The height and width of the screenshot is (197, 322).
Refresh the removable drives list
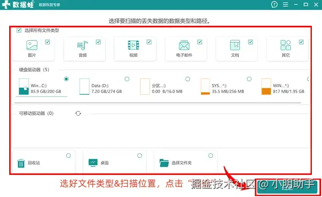[78, 113]
